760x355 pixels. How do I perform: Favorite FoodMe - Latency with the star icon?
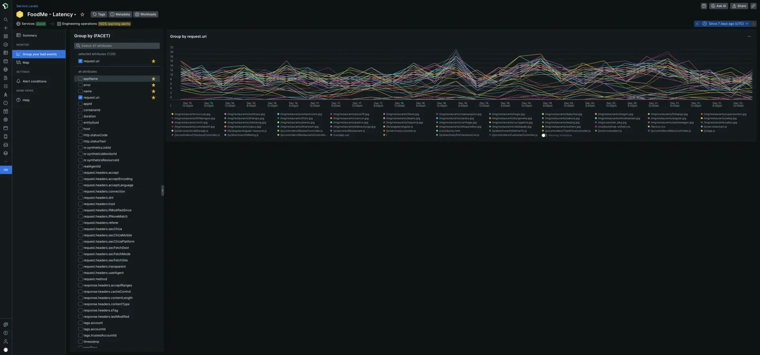(x=82, y=15)
